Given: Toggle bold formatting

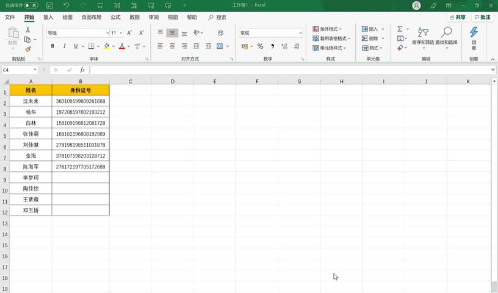Looking at the screenshot, I should tap(52, 46).
